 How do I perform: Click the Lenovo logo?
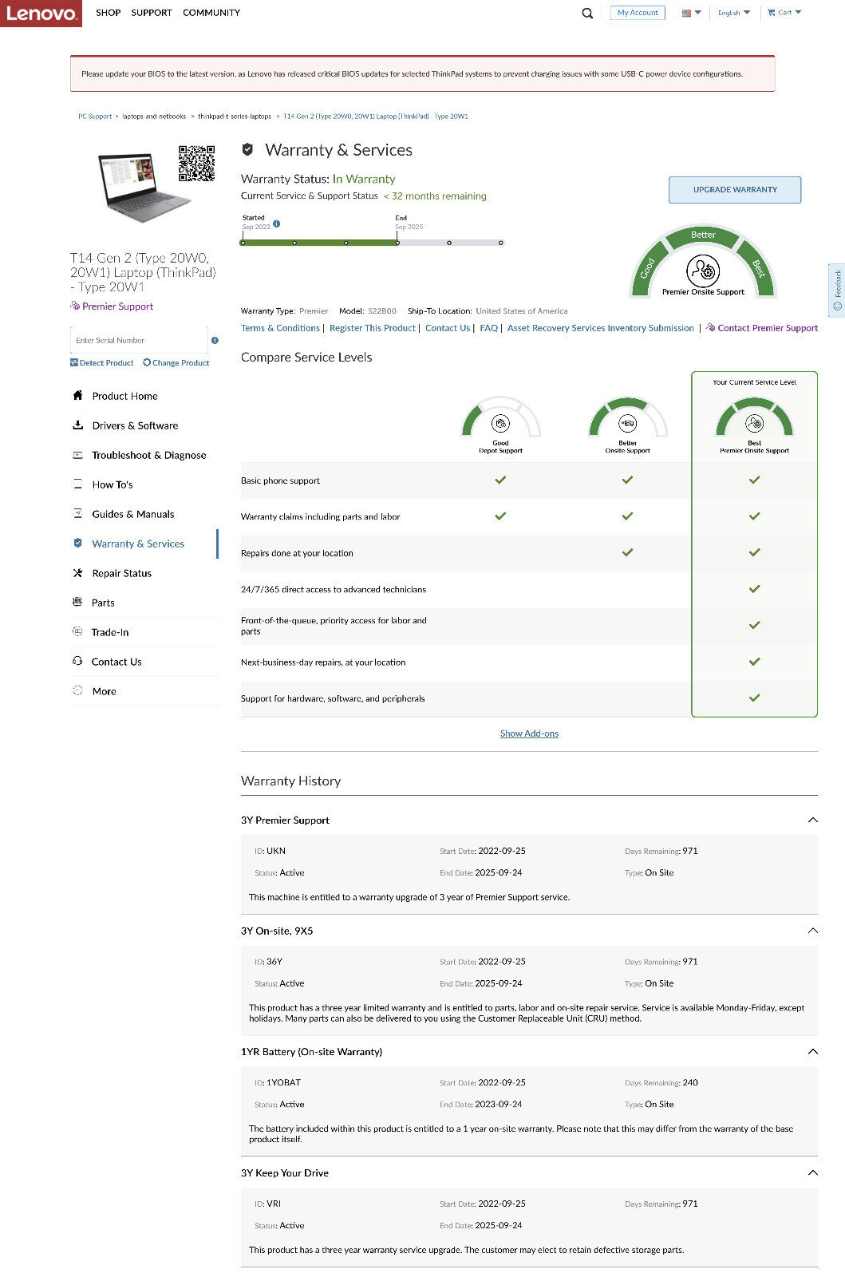click(41, 14)
